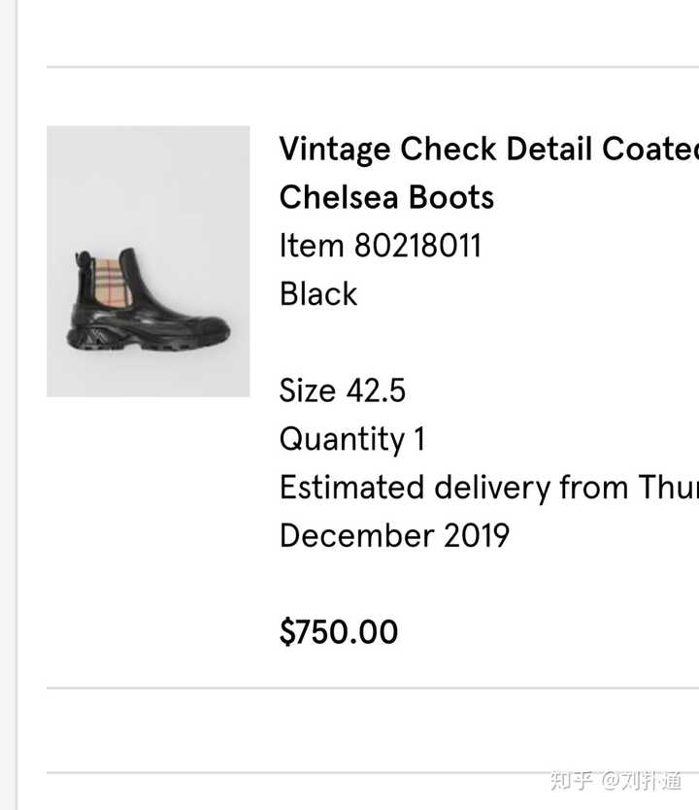Click the Quantity 1 line
Screen dimensions: 699x810
tap(352, 439)
